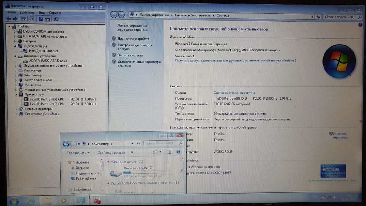Collapse the Toshiba root node

[x=10, y=27]
